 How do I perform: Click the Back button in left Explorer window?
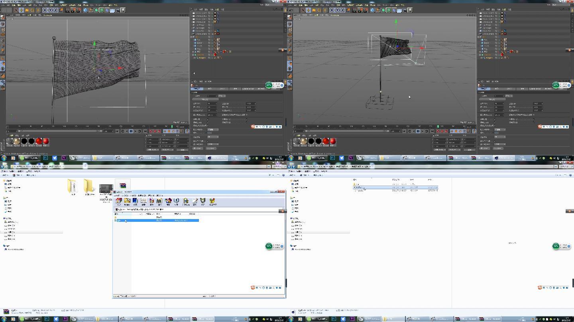click(2, 167)
